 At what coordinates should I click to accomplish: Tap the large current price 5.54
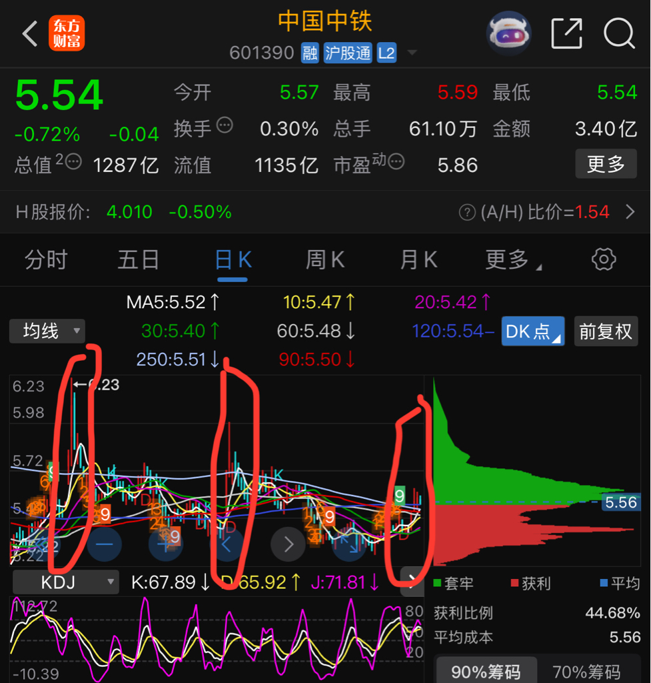[x=59, y=95]
